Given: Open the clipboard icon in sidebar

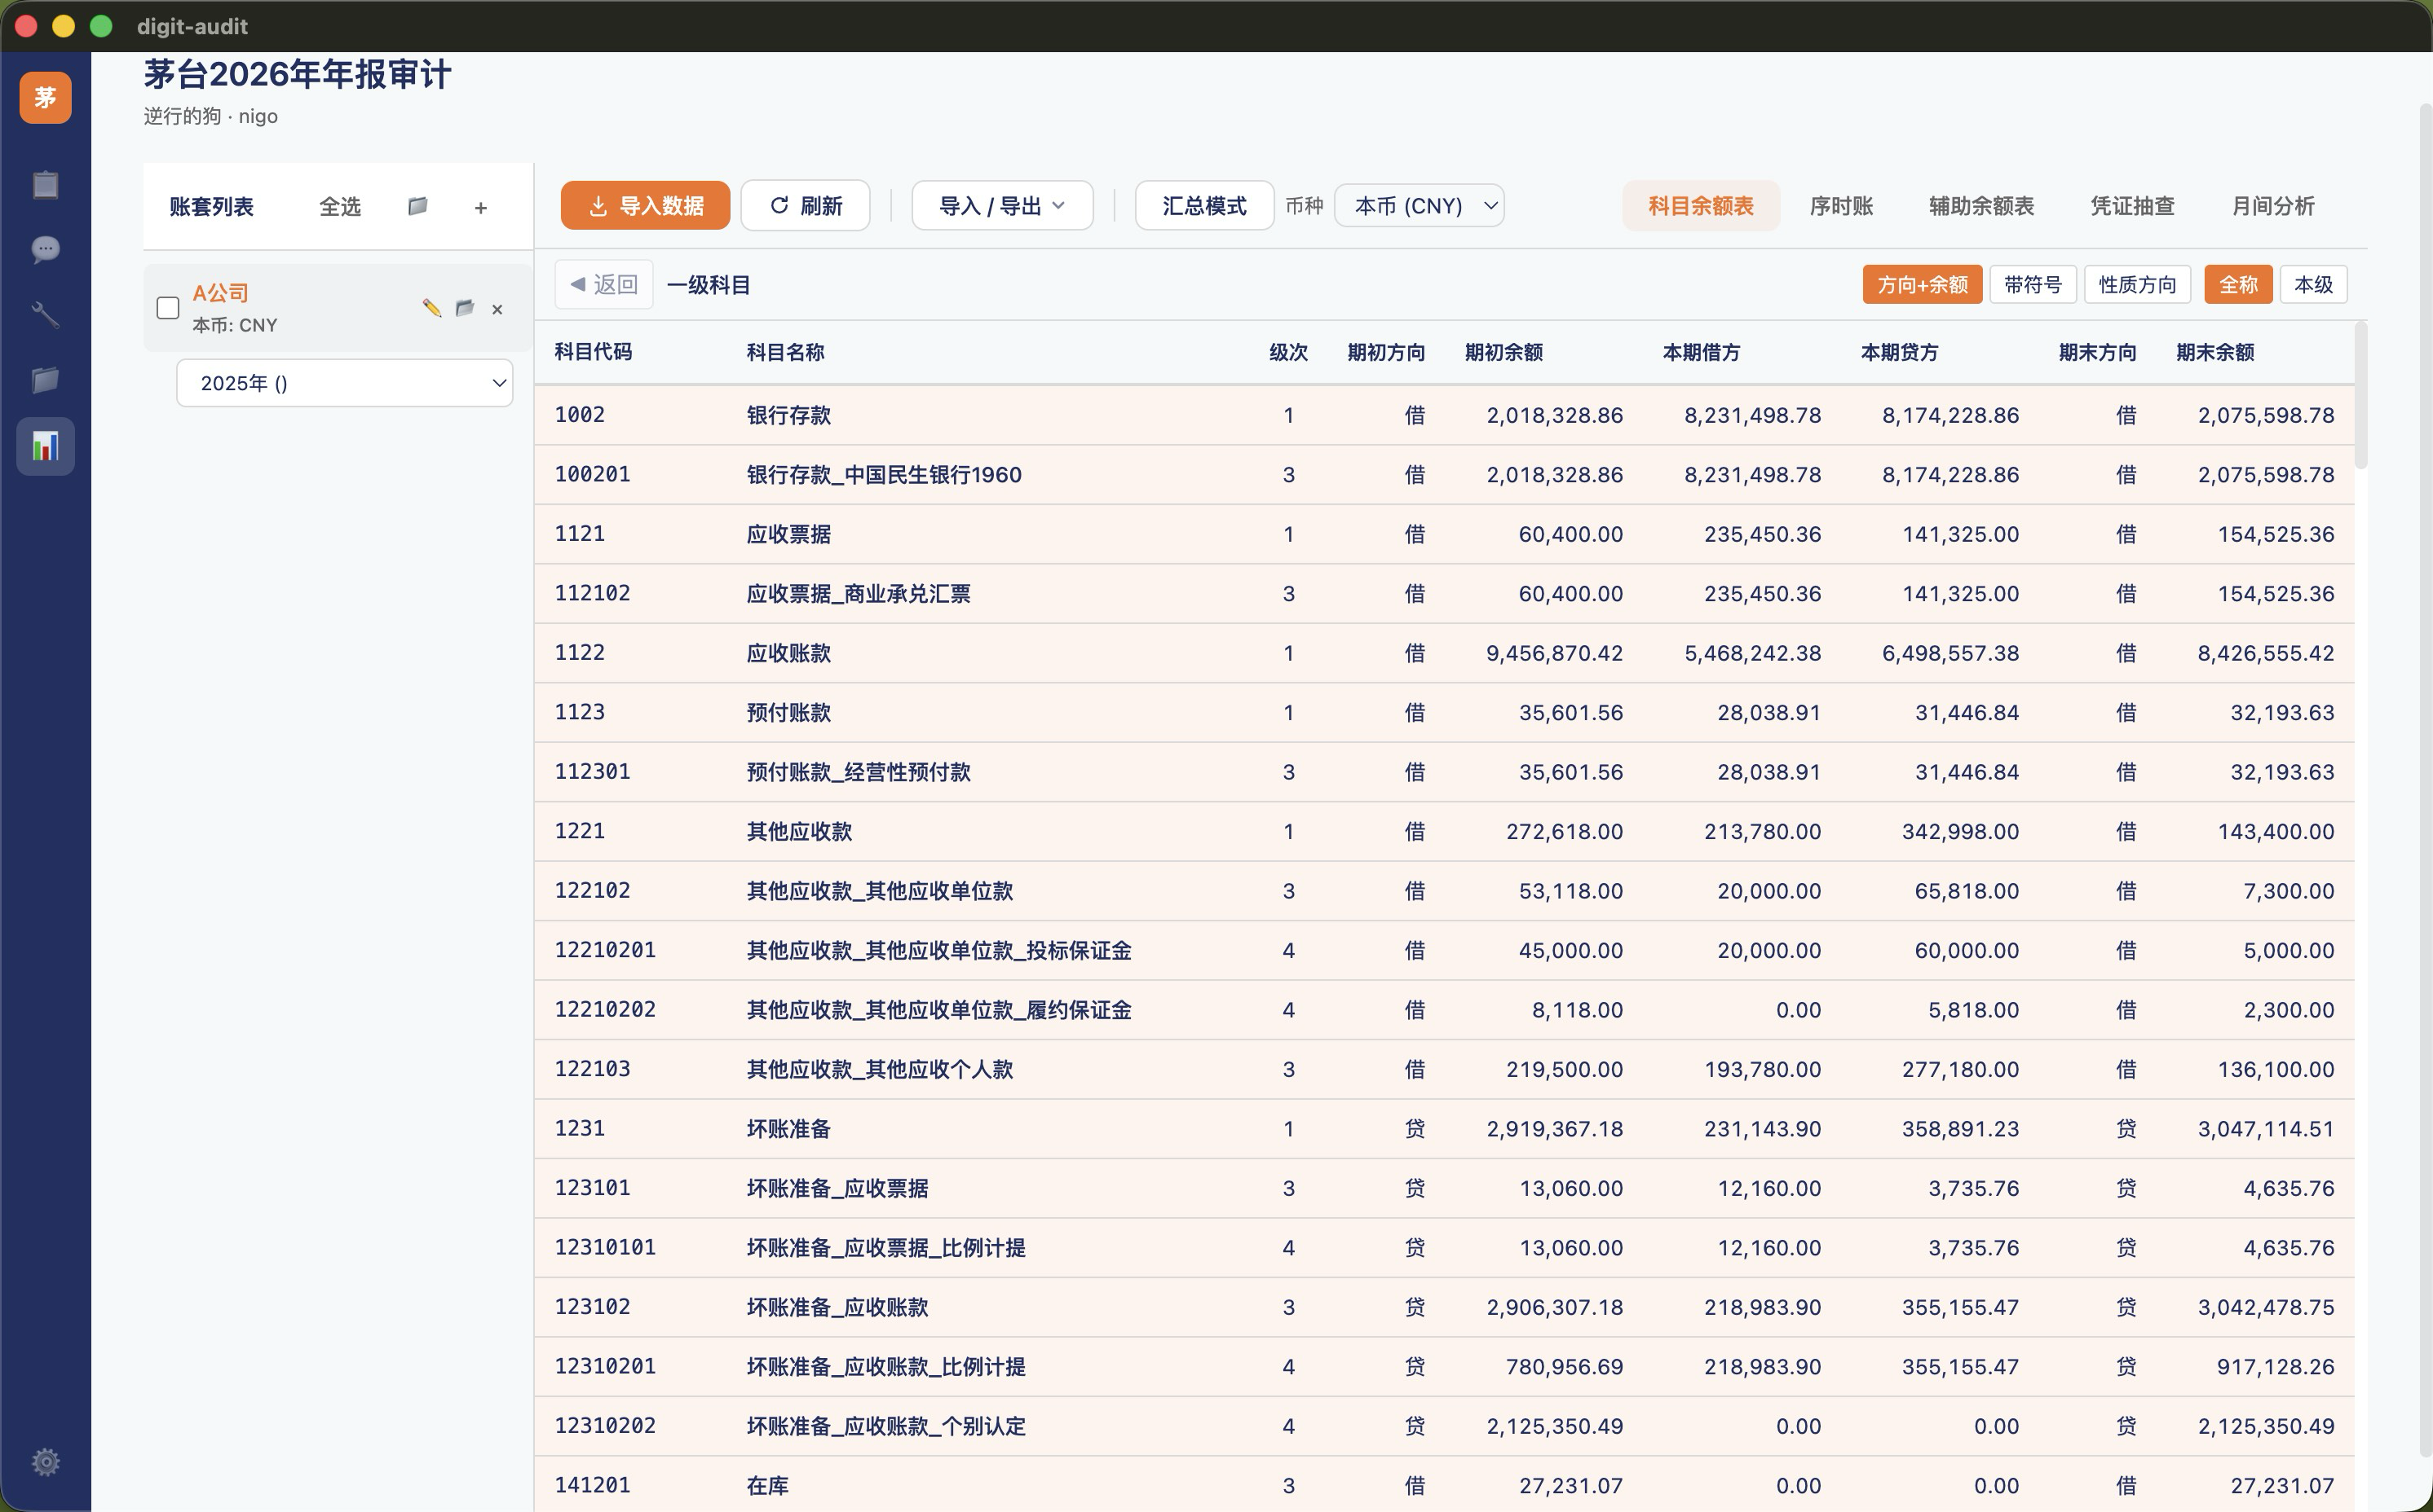Looking at the screenshot, I should 45,185.
